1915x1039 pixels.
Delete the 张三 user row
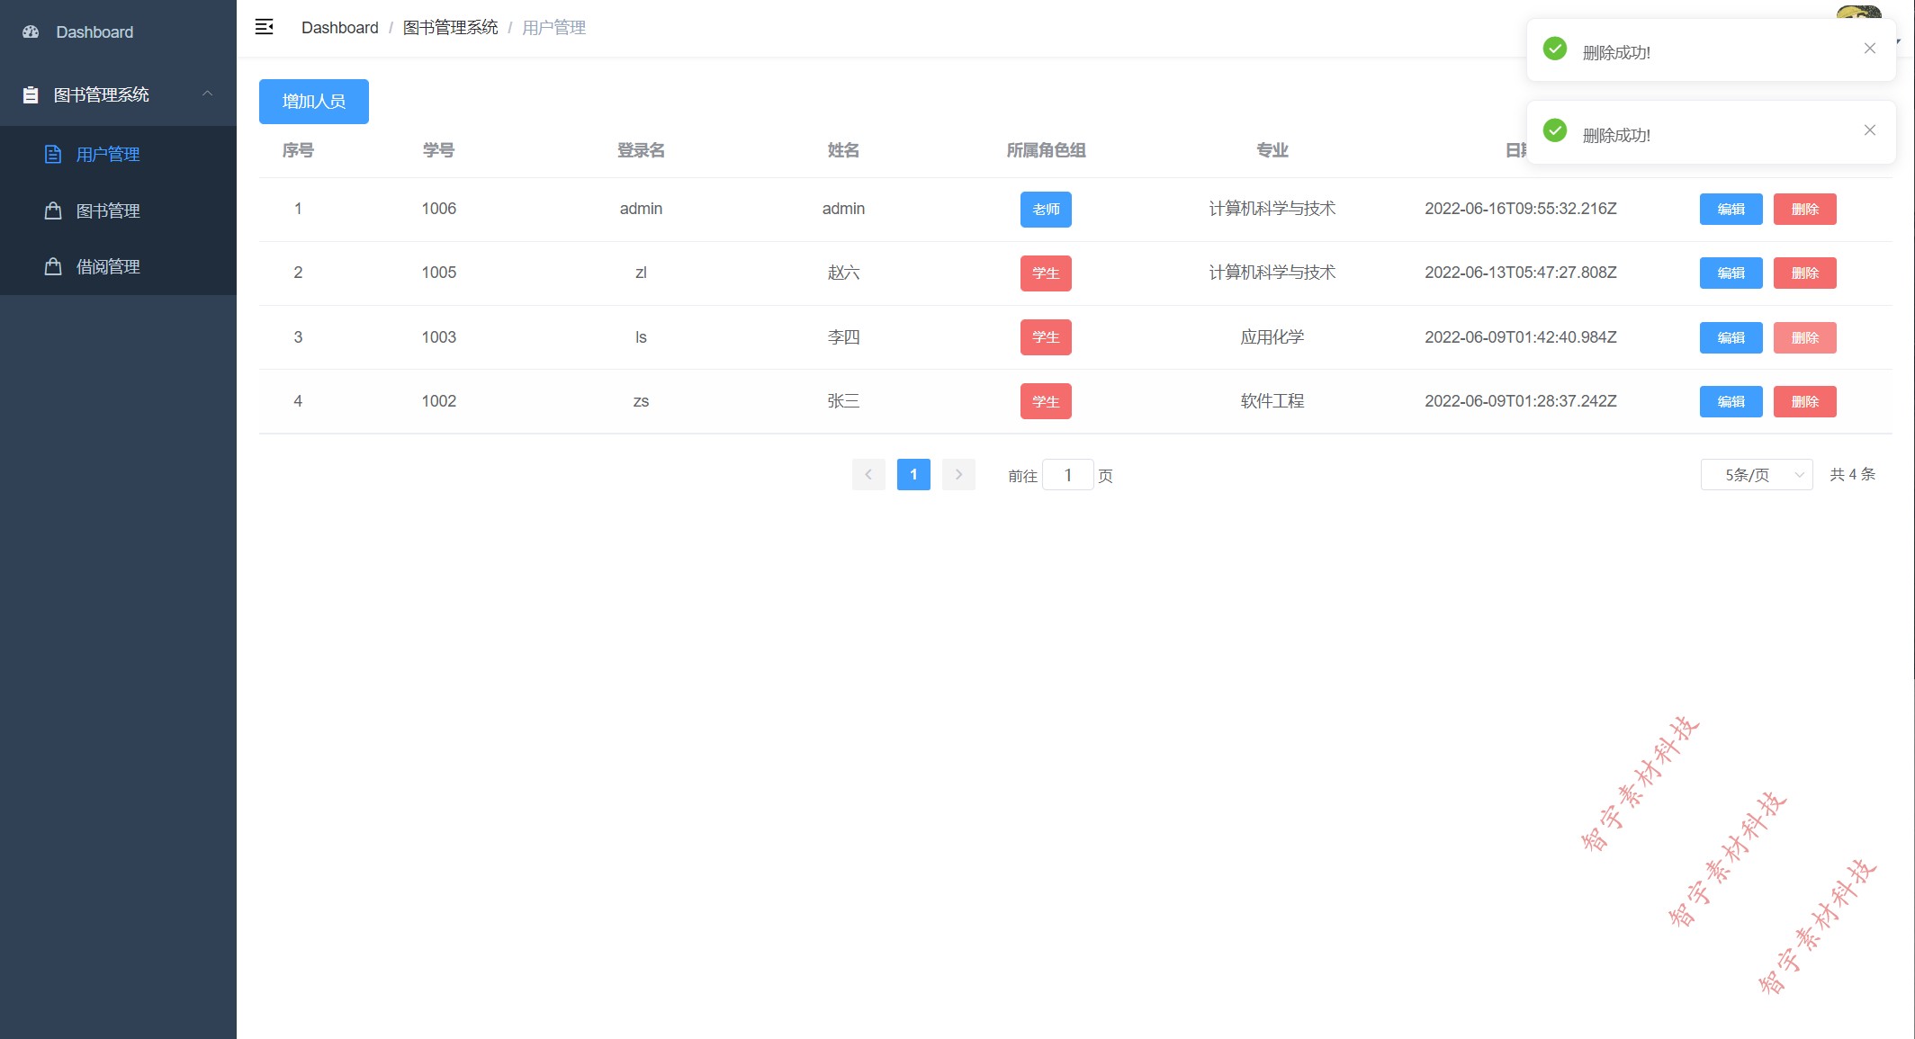click(1804, 402)
